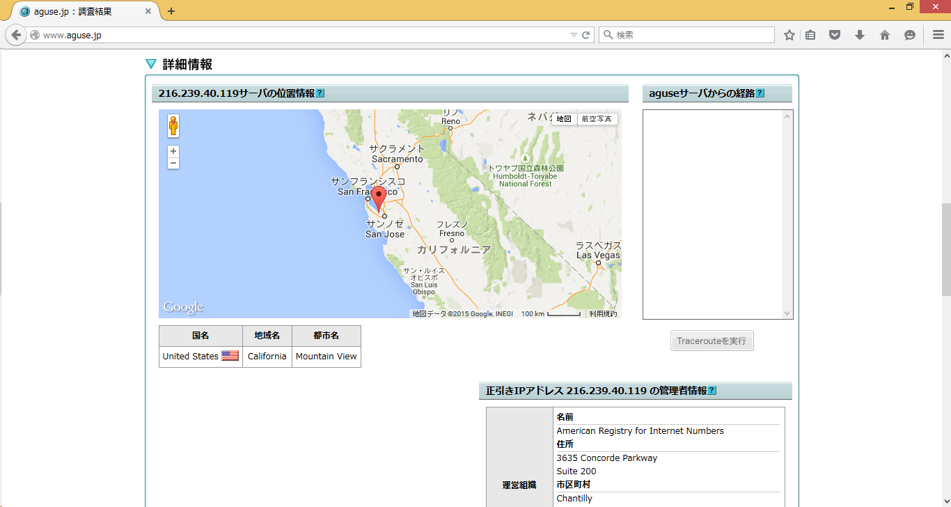The width and height of the screenshot is (951, 507).
Task: Open the Firefox hamburger menu
Action: pyautogui.click(x=938, y=35)
